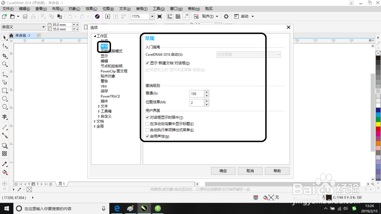
Task: Select the Drop Shadow tool
Action: 4,145
